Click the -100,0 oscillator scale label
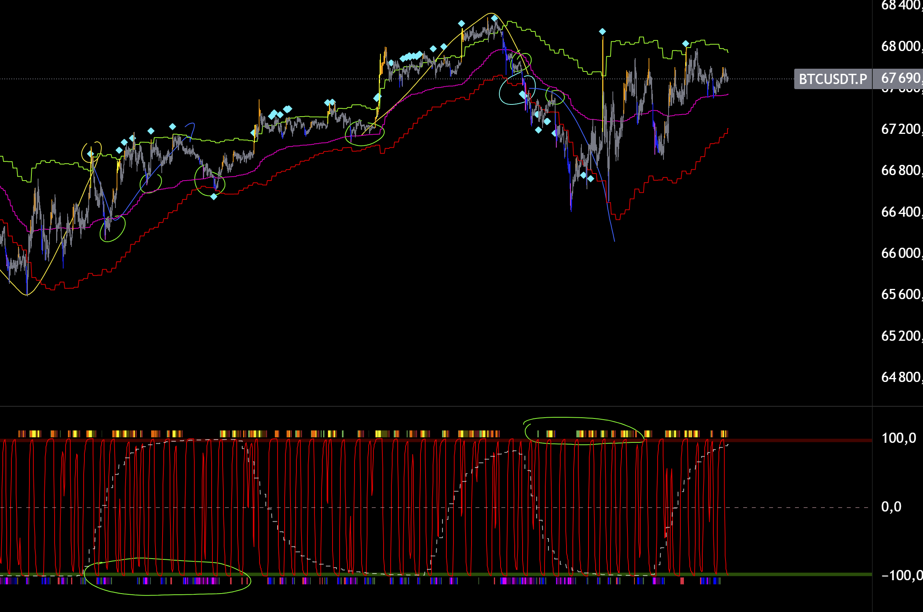The width and height of the screenshot is (923, 612). (901, 575)
